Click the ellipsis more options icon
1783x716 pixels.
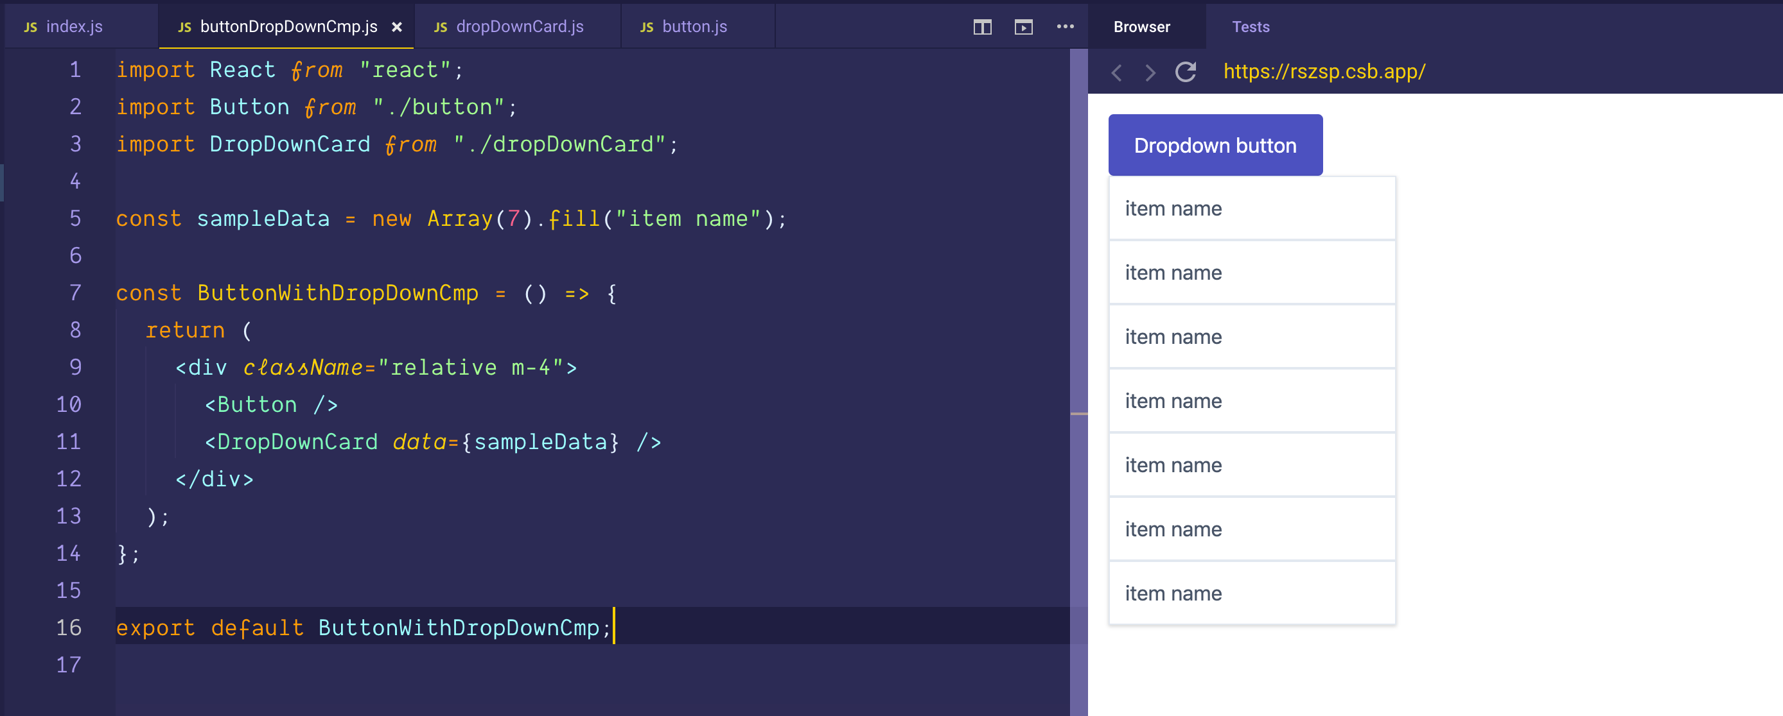coord(1065,27)
